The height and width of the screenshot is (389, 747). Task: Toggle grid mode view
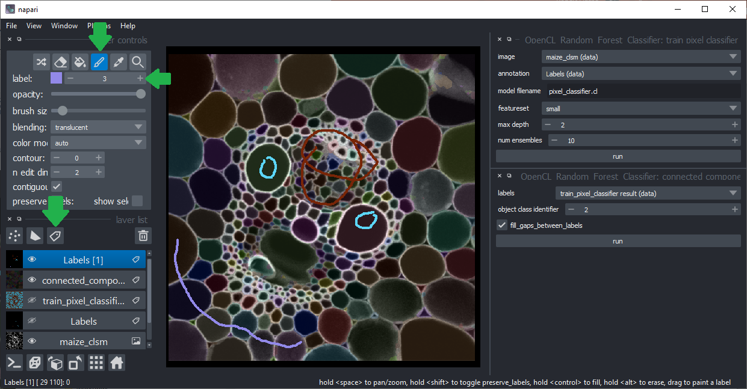point(96,363)
